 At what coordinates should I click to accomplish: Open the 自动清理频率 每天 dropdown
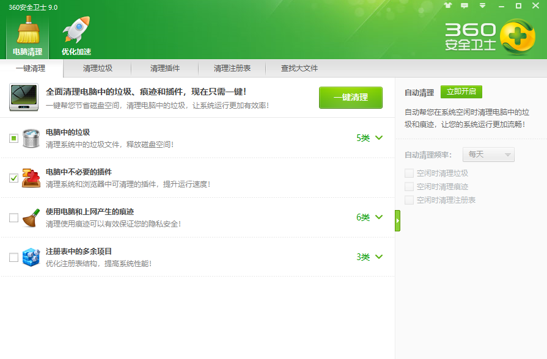click(488, 155)
